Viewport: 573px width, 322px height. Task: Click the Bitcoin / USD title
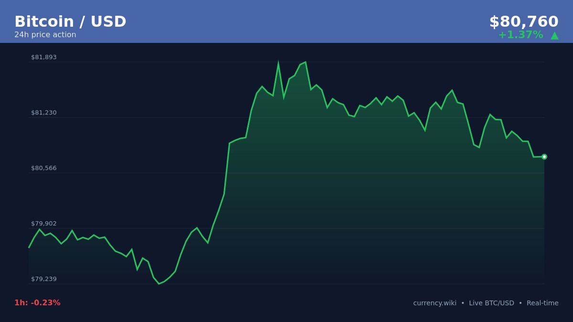[x=70, y=22]
